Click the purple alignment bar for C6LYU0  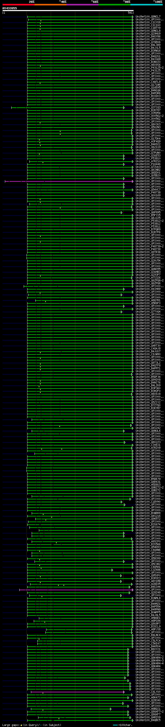click(x=78, y=692)
